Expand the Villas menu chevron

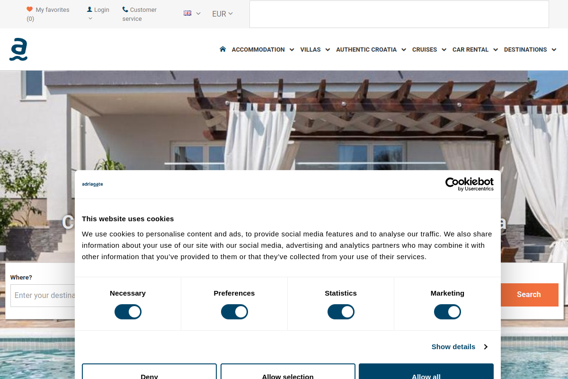point(328,50)
